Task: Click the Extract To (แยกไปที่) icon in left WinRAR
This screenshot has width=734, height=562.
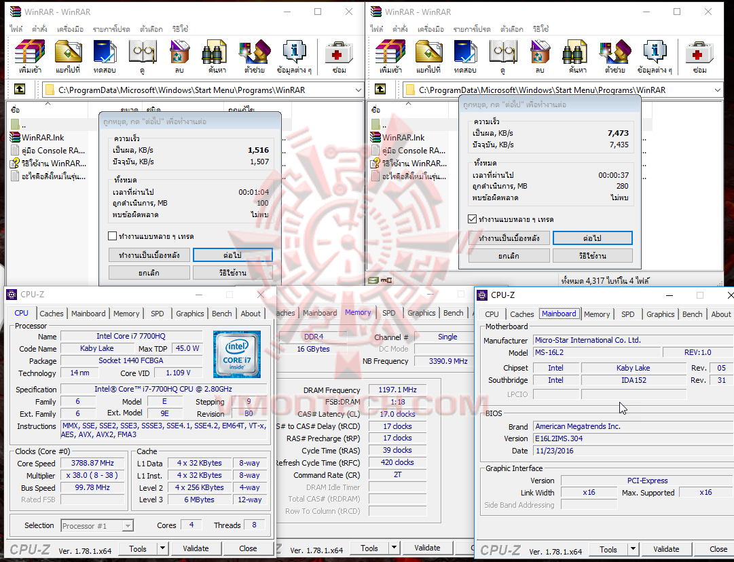Action: [x=68, y=56]
